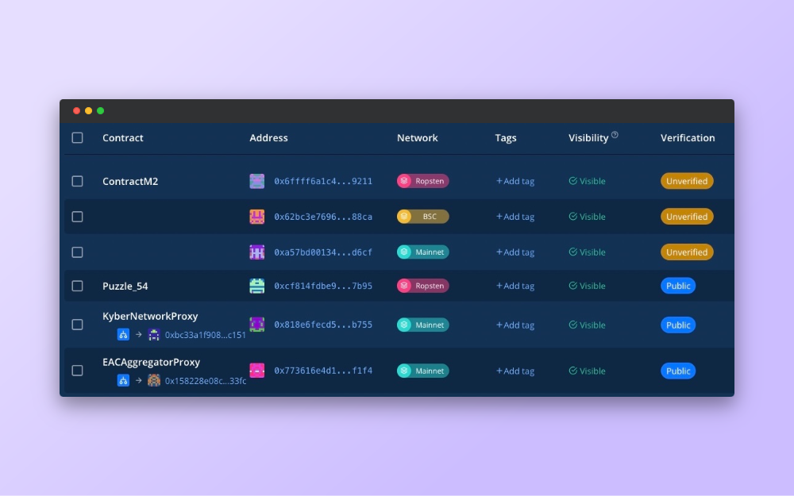
Task: Click the Puzzle_54 contract name
Action: tap(125, 286)
